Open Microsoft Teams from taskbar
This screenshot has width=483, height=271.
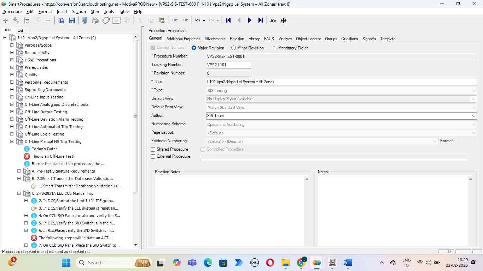(192, 263)
